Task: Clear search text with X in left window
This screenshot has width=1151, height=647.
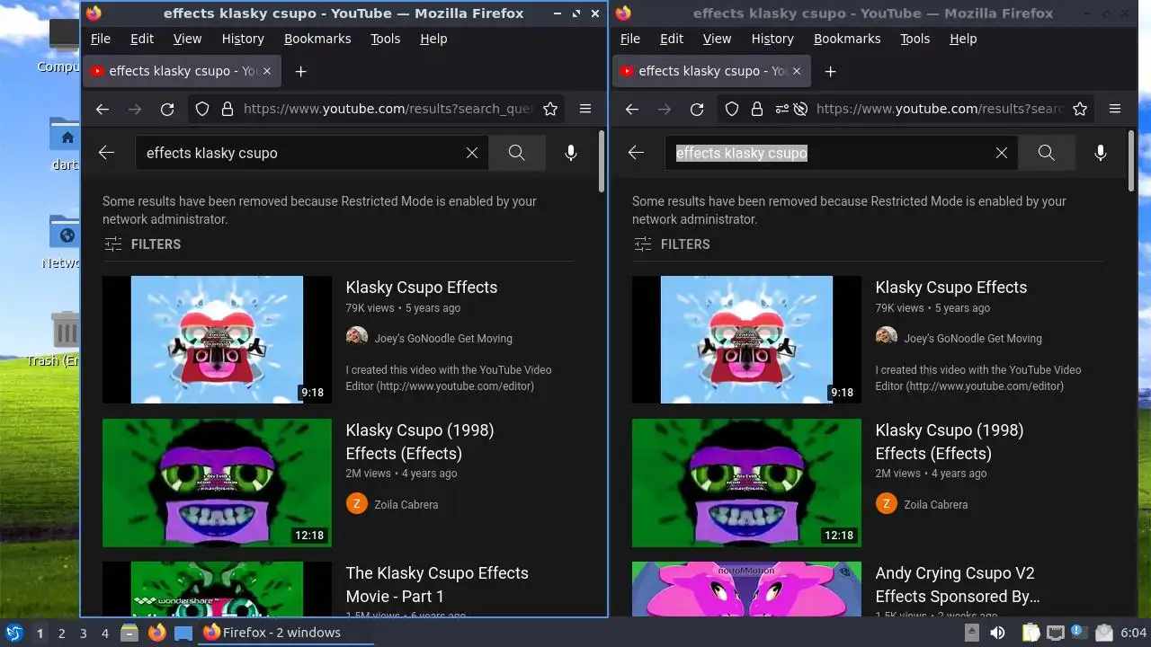Action: point(472,153)
